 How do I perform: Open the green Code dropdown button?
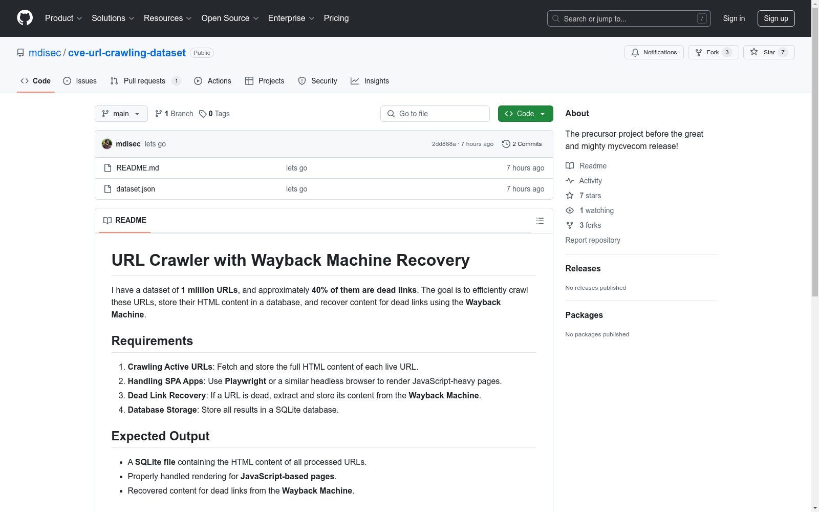[x=526, y=114]
